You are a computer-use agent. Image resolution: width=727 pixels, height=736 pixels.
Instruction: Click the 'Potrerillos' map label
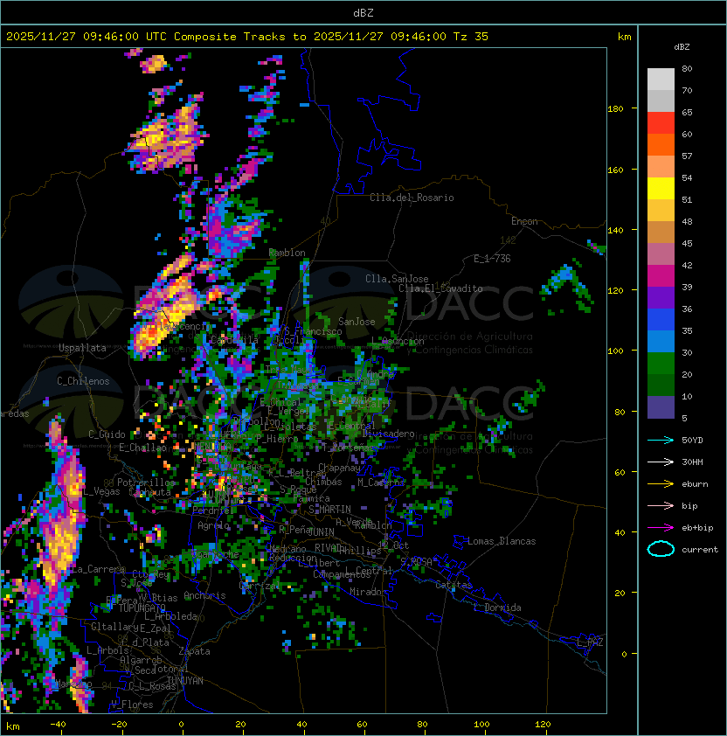[x=146, y=483]
